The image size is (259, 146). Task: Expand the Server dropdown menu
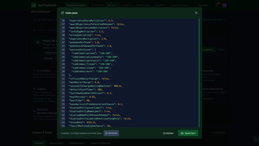113,5
